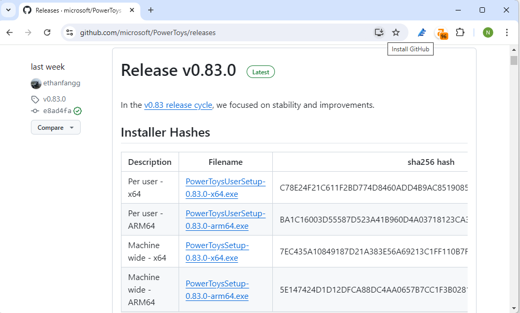The image size is (520, 313).
Task: Download PowerToysUserSetup-0.83.0-x64.exe
Action: 226,188
